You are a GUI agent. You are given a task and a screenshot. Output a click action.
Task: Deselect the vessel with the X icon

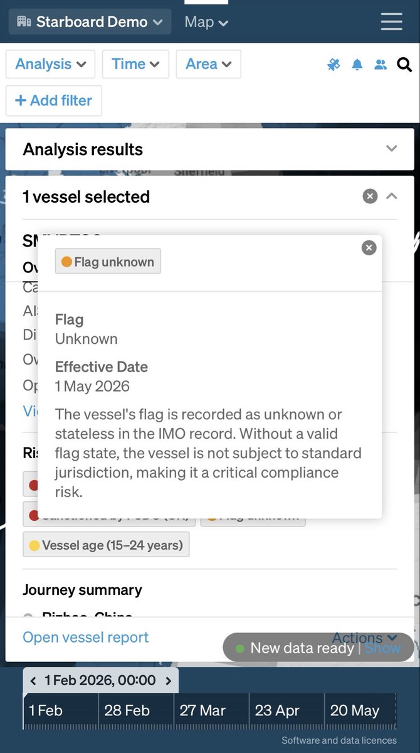point(370,196)
